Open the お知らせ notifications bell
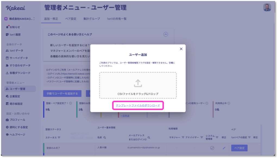Viewport: 278px width, 159px height. [13, 27]
